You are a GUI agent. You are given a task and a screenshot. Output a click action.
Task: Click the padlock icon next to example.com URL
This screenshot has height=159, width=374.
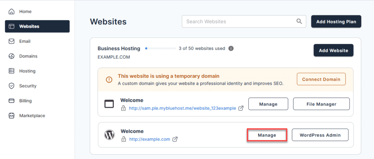(x=123, y=139)
